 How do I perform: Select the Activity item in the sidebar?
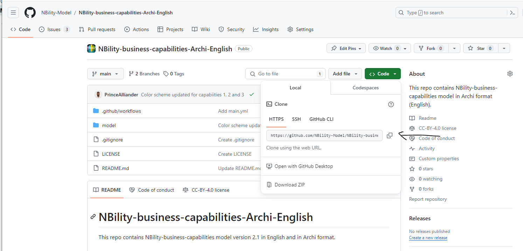[x=426, y=148]
